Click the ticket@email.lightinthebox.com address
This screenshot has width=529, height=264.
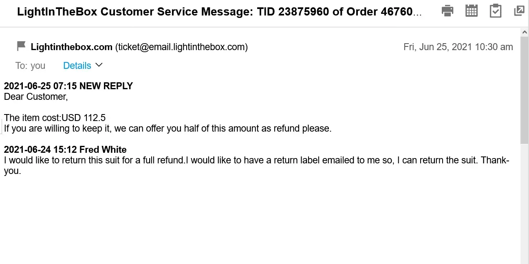point(181,47)
